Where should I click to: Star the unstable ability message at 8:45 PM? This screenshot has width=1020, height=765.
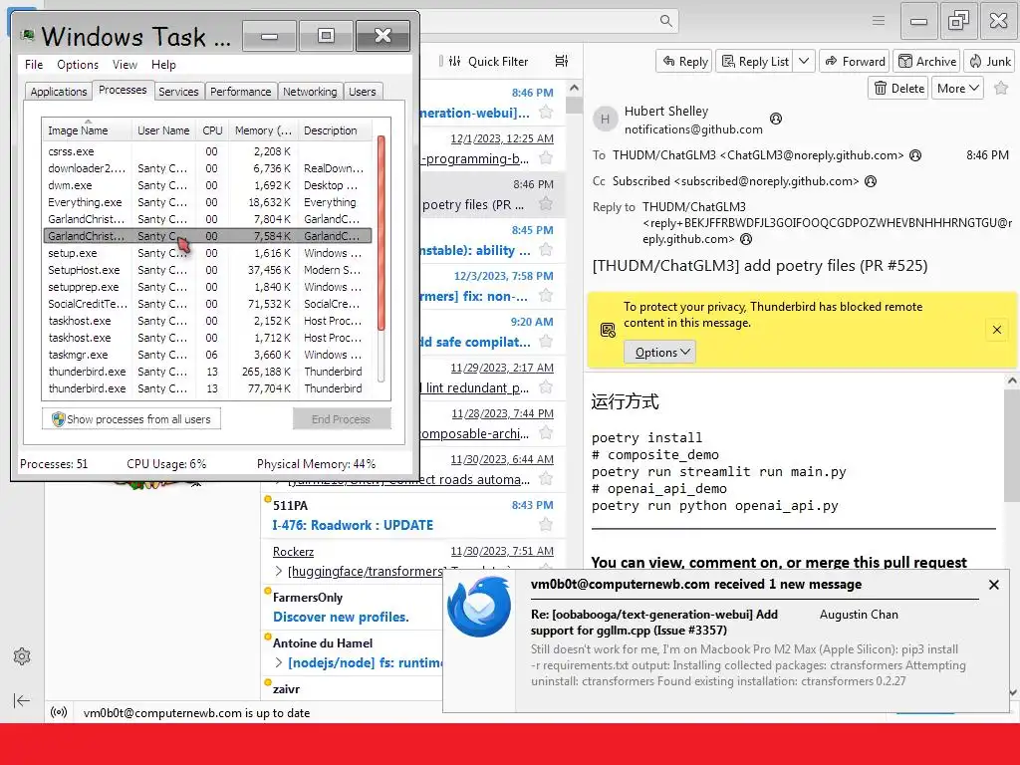tap(547, 250)
